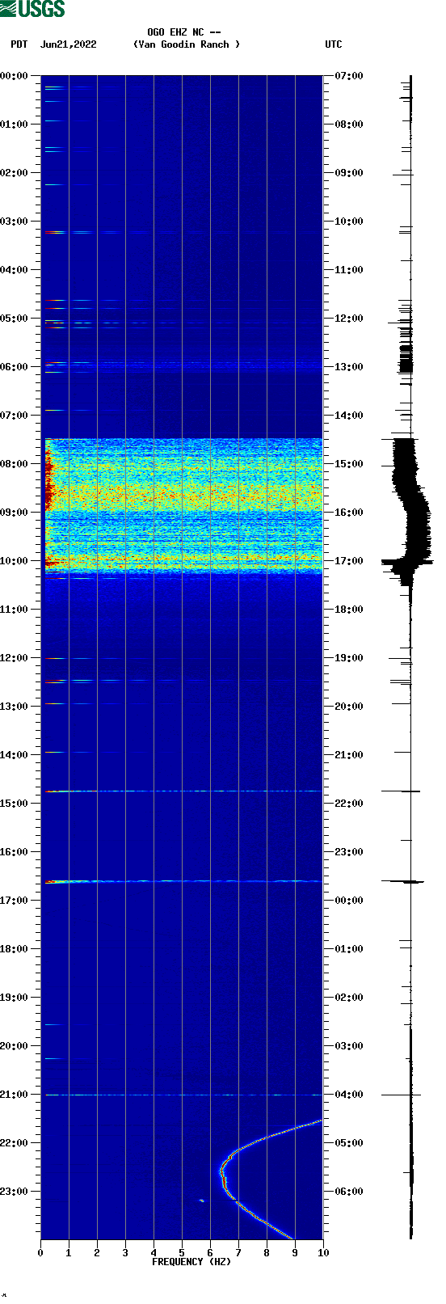Click the '15:00' UTC time label
The height and width of the screenshot is (1304, 446).
click(349, 464)
